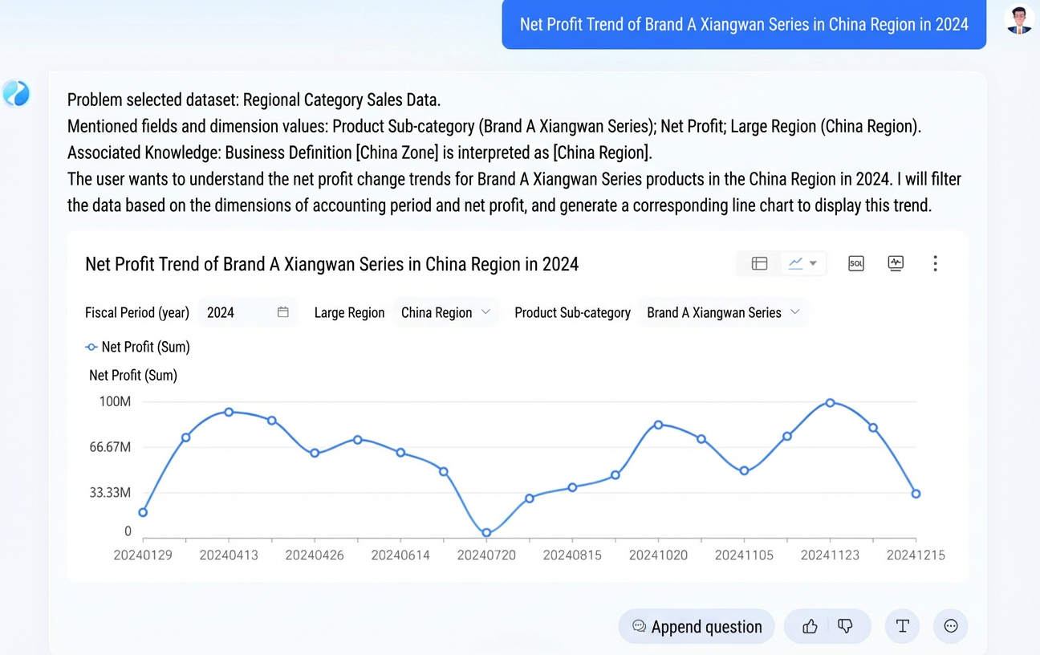Click the chart title text

(331, 264)
